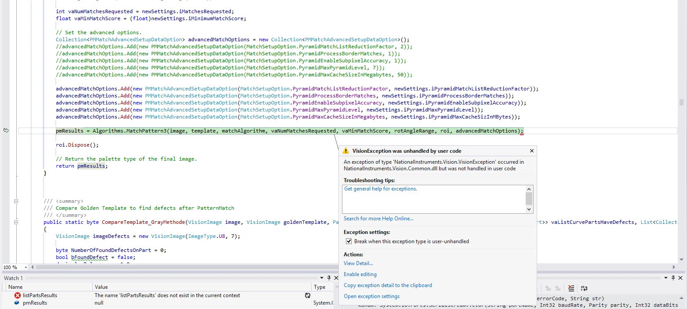Viewport: 687px width, 309px height.
Task: Click the current statement arrow in margin
Action: (6, 131)
